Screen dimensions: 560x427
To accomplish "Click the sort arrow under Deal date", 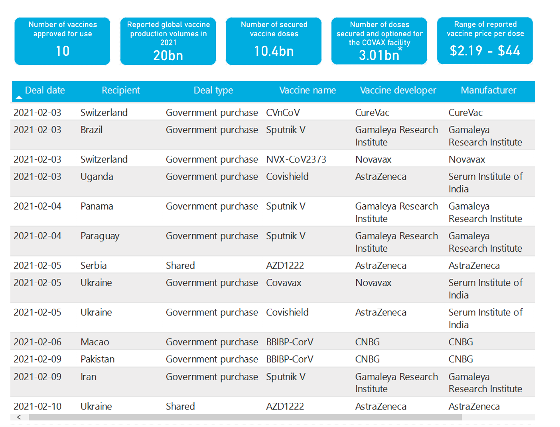I will pyautogui.click(x=19, y=97).
